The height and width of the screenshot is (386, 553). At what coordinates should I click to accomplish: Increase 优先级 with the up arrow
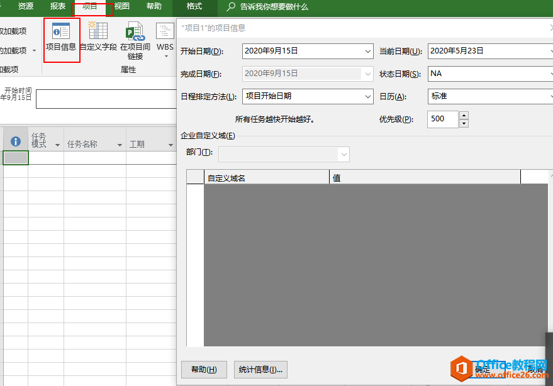(x=464, y=115)
